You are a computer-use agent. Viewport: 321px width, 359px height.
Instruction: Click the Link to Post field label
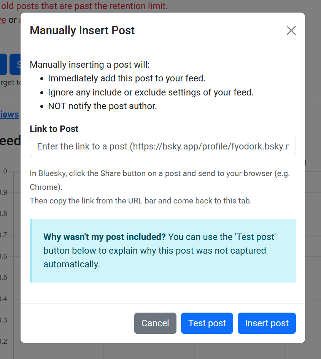(x=54, y=129)
